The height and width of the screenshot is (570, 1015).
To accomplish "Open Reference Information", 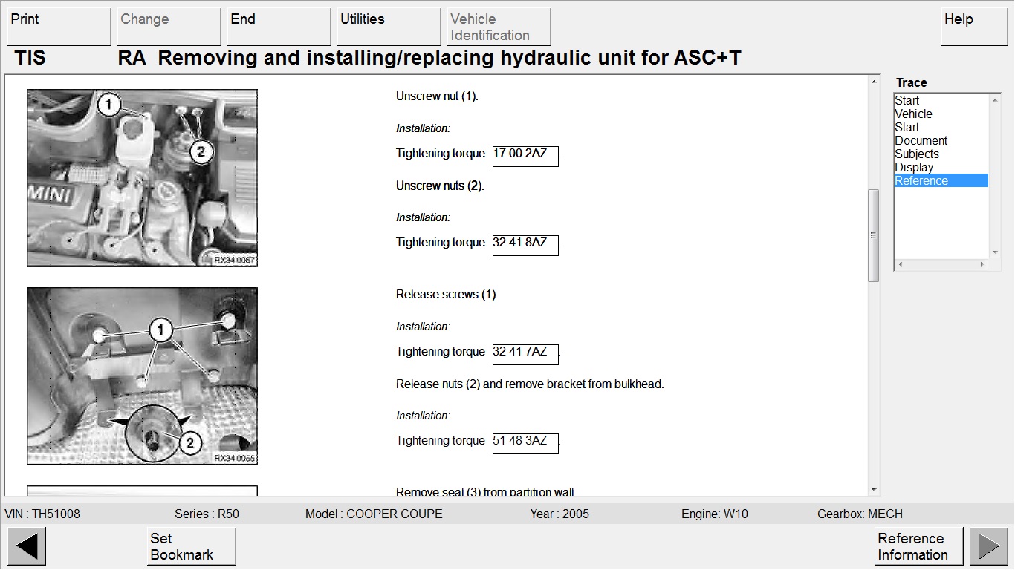I will (x=918, y=546).
